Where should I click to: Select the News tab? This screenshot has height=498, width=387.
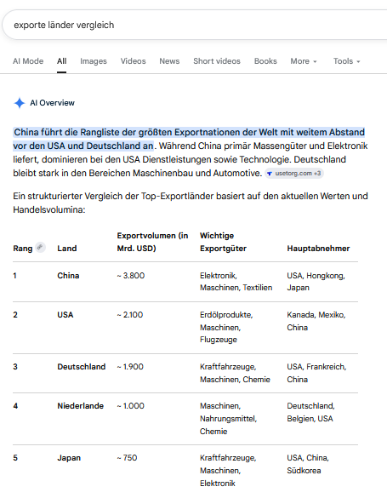tap(169, 61)
